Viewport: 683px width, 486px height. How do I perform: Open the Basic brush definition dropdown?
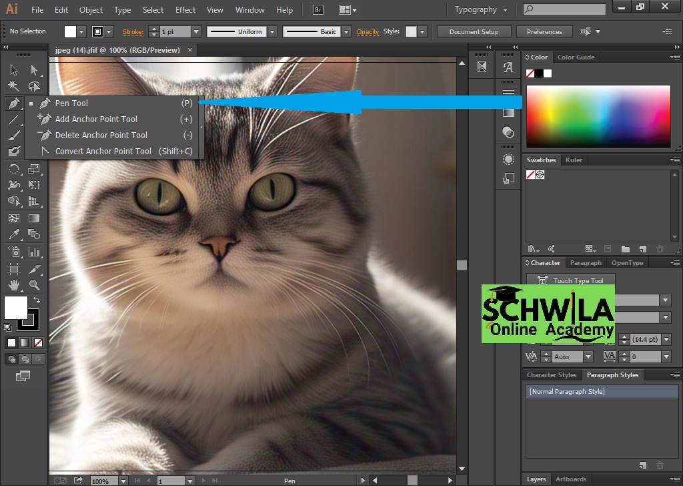click(x=346, y=31)
